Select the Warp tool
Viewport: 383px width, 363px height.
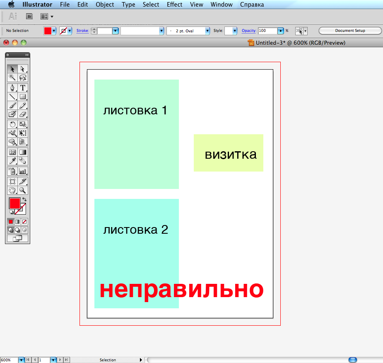[x=12, y=133]
